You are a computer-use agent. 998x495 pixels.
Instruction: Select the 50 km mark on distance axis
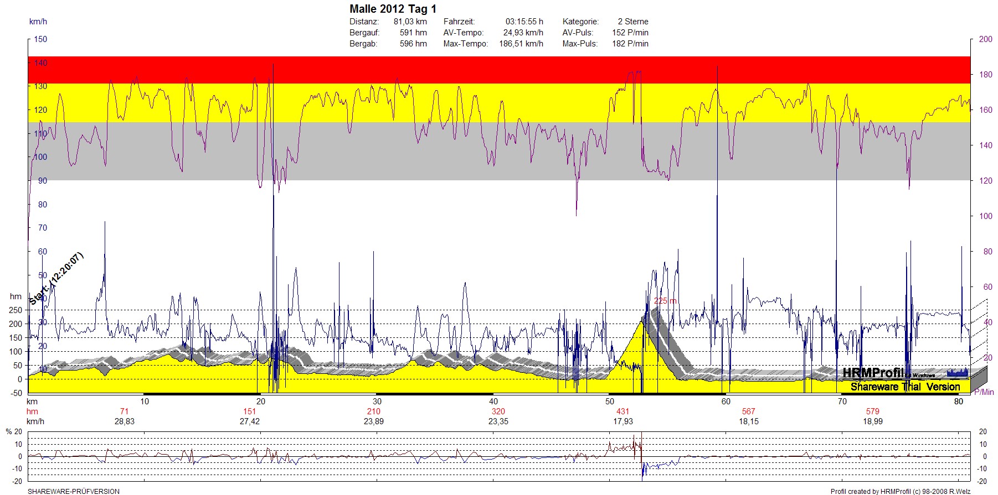coord(610,402)
